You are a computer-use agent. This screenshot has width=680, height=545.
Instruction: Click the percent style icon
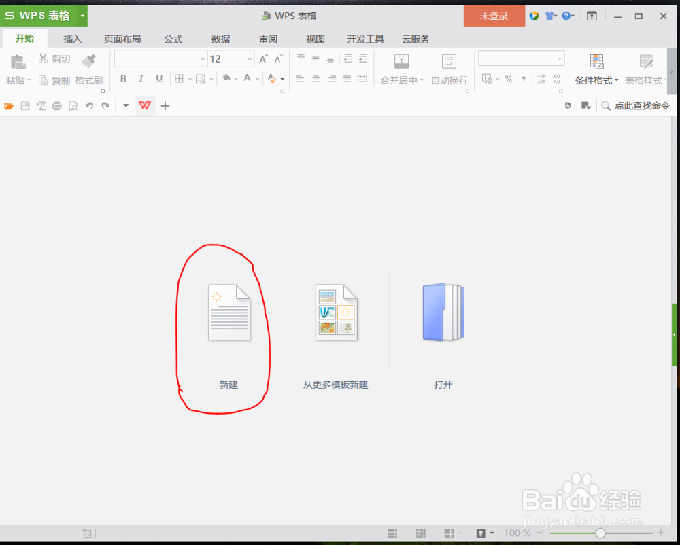pyautogui.click(x=508, y=79)
